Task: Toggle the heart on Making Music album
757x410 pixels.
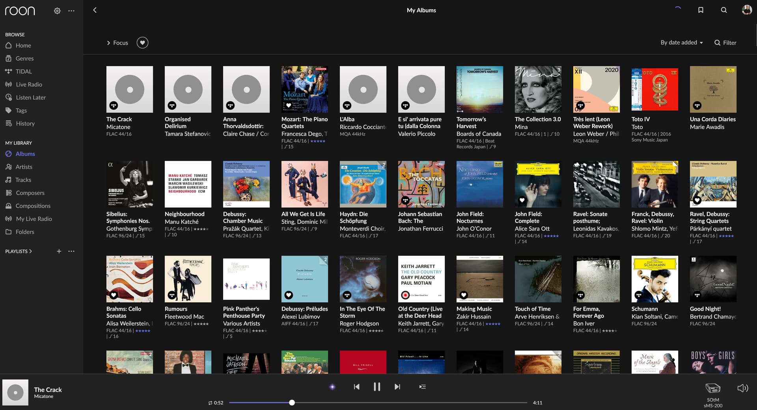Action: click(x=463, y=295)
